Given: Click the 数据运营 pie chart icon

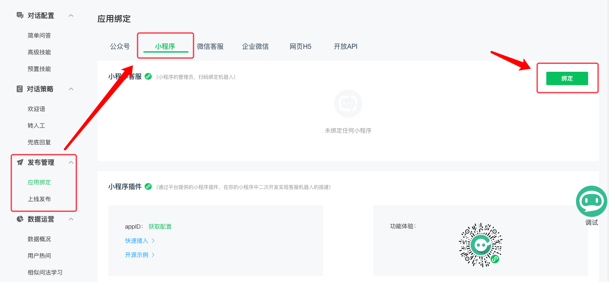Looking at the screenshot, I should (20, 219).
